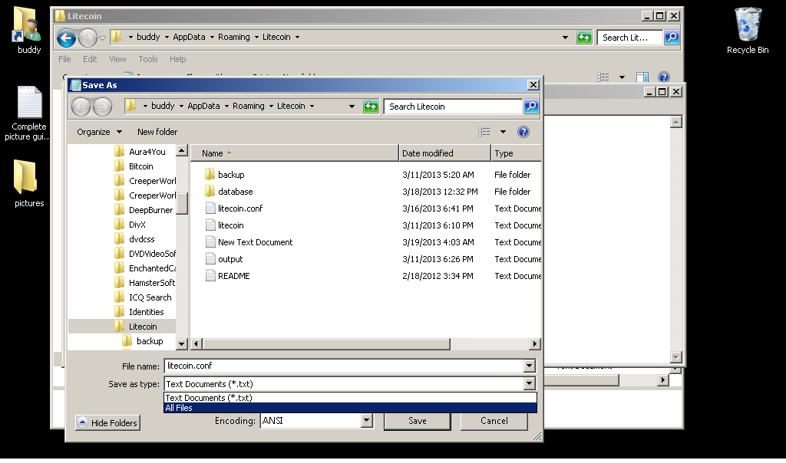Open the Encoding dropdown arrow
This screenshot has height=463, width=786.
(x=366, y=420)
